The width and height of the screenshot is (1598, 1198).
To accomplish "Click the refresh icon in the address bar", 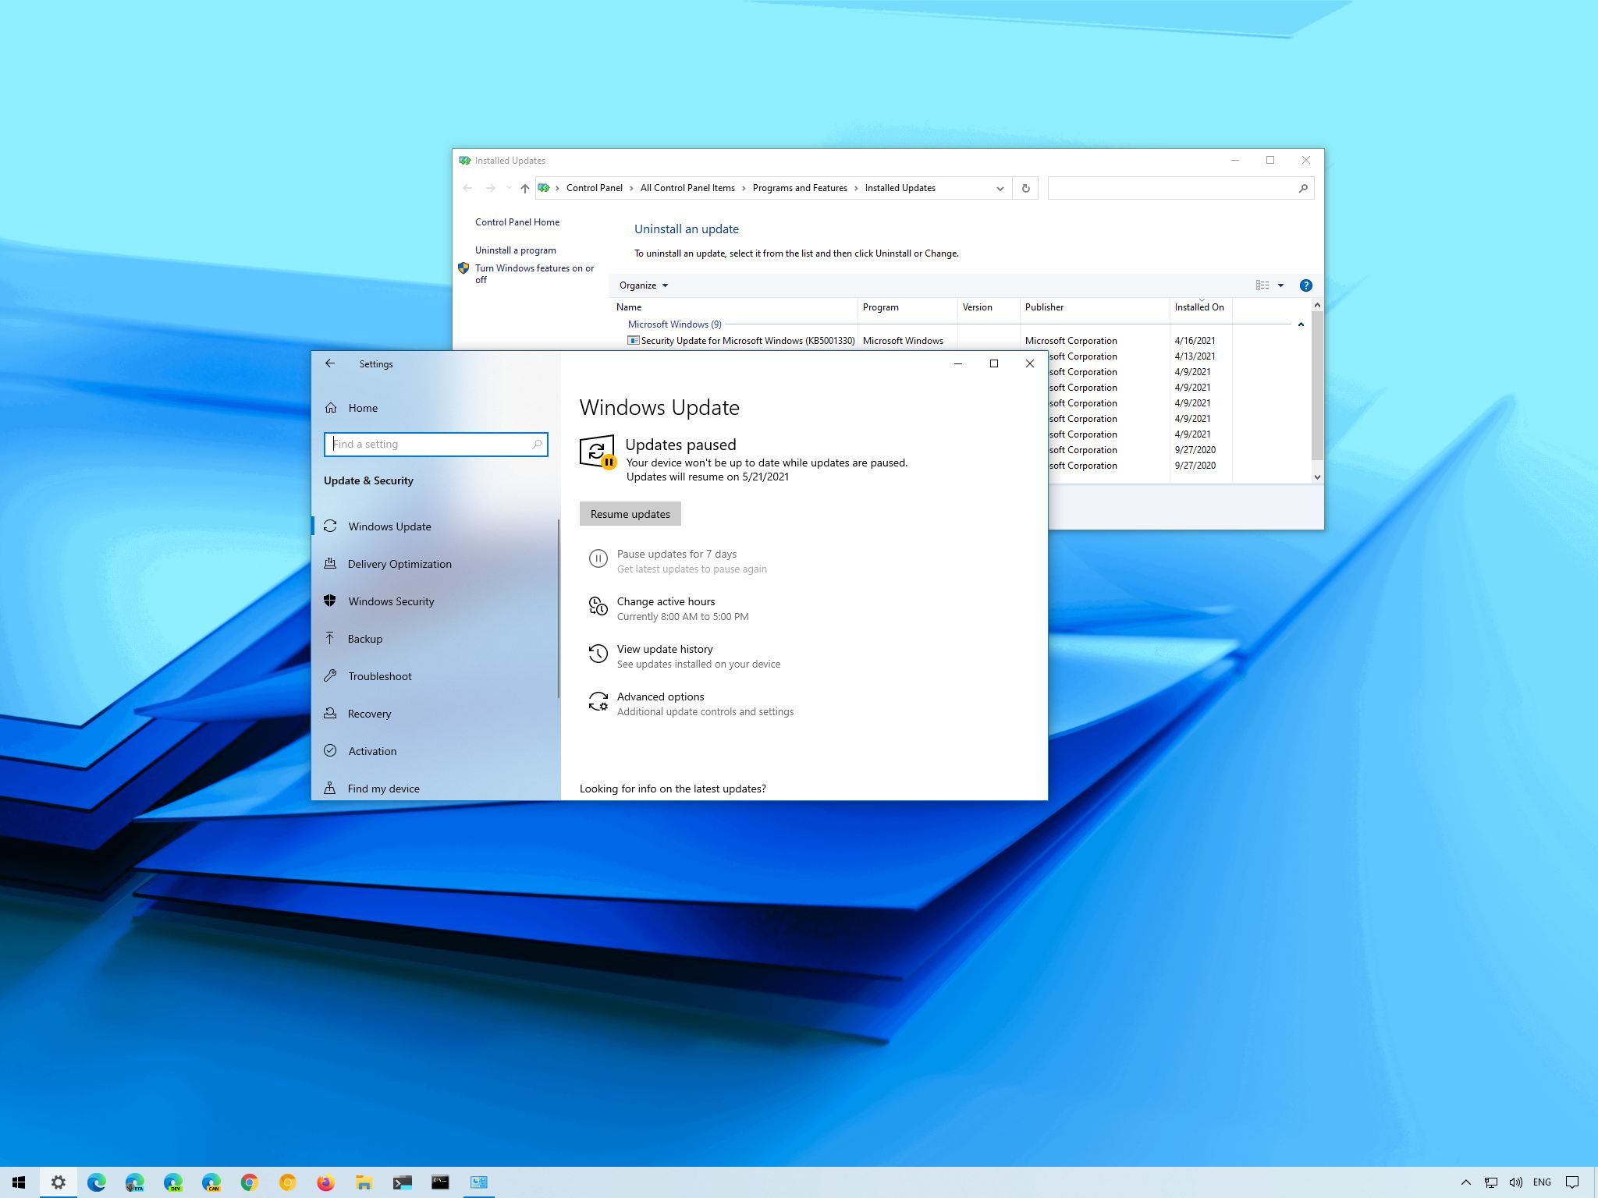I will [1025, 187].
